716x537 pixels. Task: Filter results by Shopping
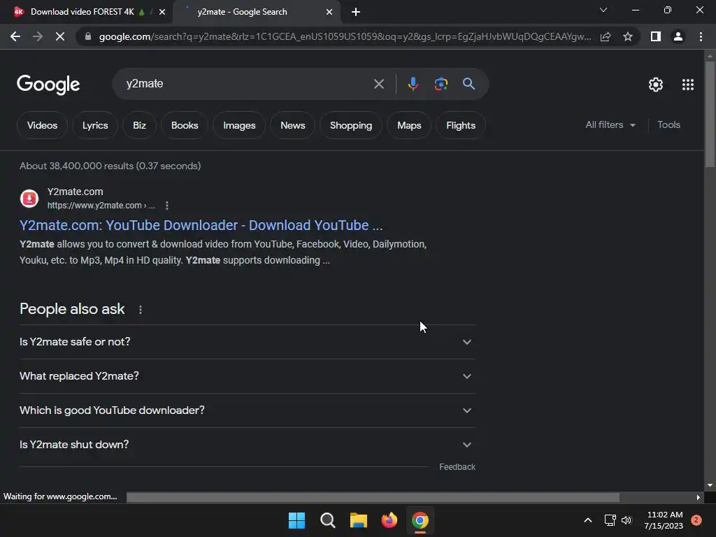[351, 125]
